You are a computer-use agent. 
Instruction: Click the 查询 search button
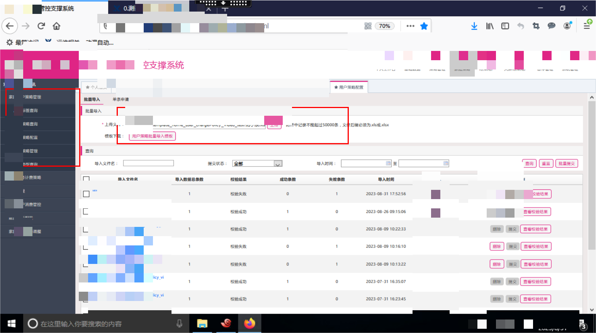point(529,164)
